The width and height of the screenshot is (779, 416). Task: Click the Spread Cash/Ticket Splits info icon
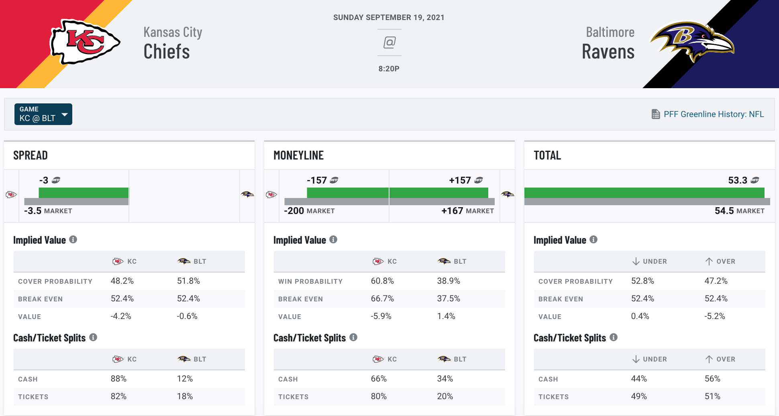pos(93,337)
